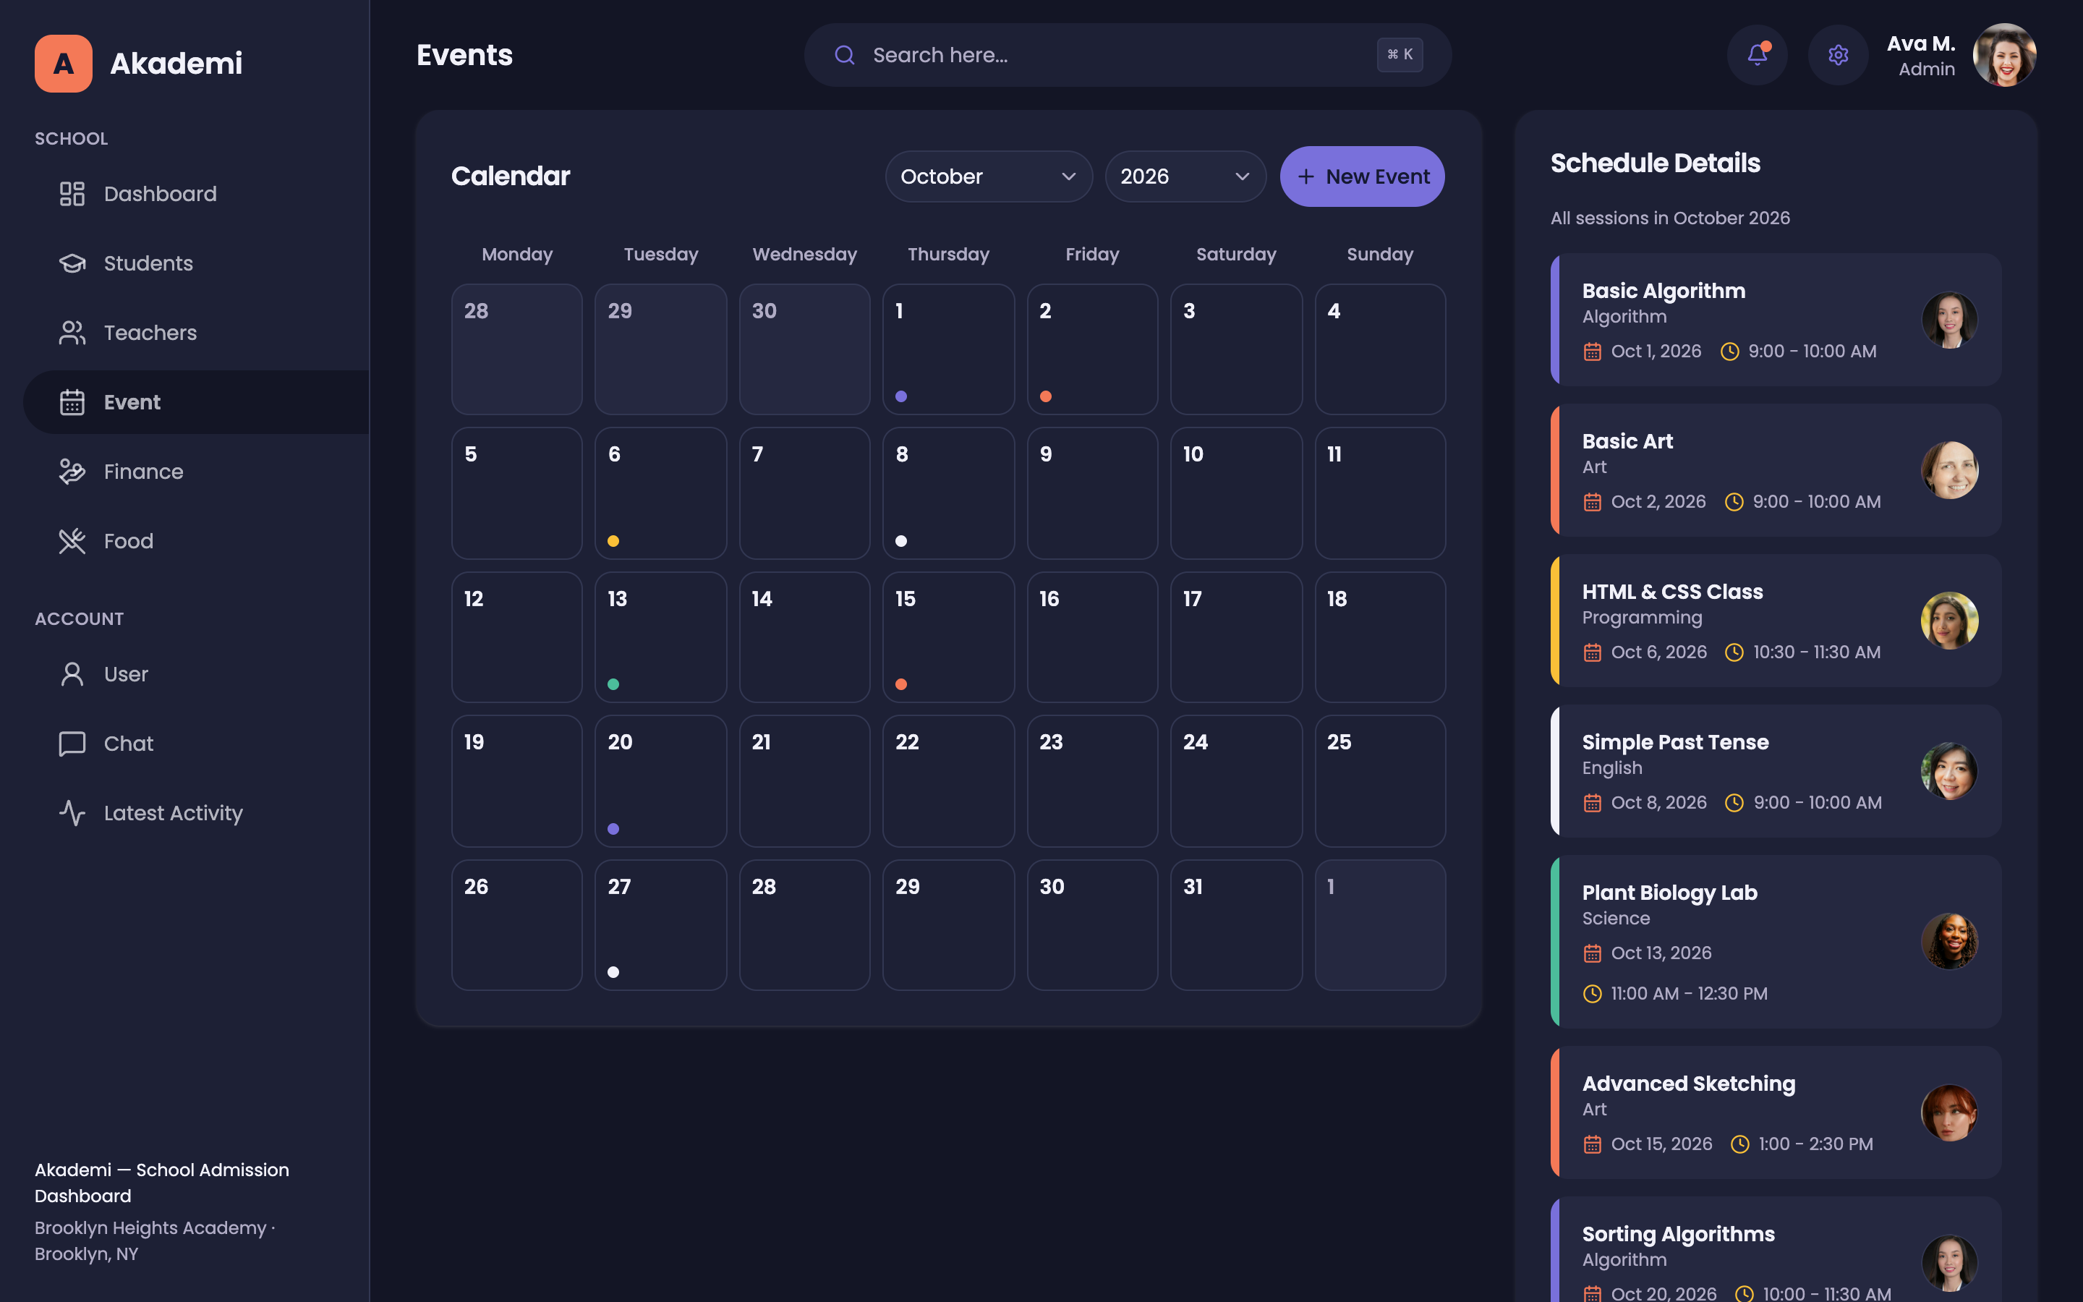
Task: Click the Basic Art teacher avatar
Action: pos(1948,470)
